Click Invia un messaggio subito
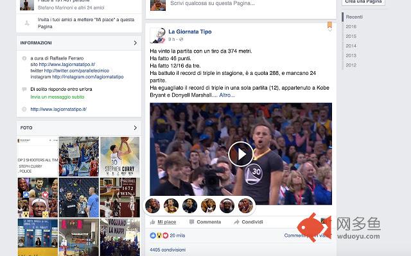Image resolution: width=411 pixels, height=256 pixels. [57, 97]
